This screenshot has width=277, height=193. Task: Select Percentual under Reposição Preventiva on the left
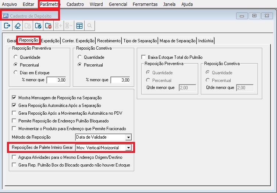click(16, 65)
